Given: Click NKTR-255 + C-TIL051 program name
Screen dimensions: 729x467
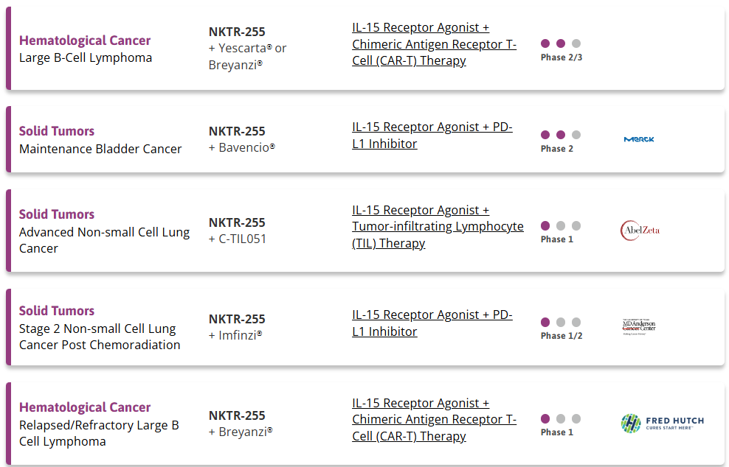Looking at the screenshot, I should (238, 231).
